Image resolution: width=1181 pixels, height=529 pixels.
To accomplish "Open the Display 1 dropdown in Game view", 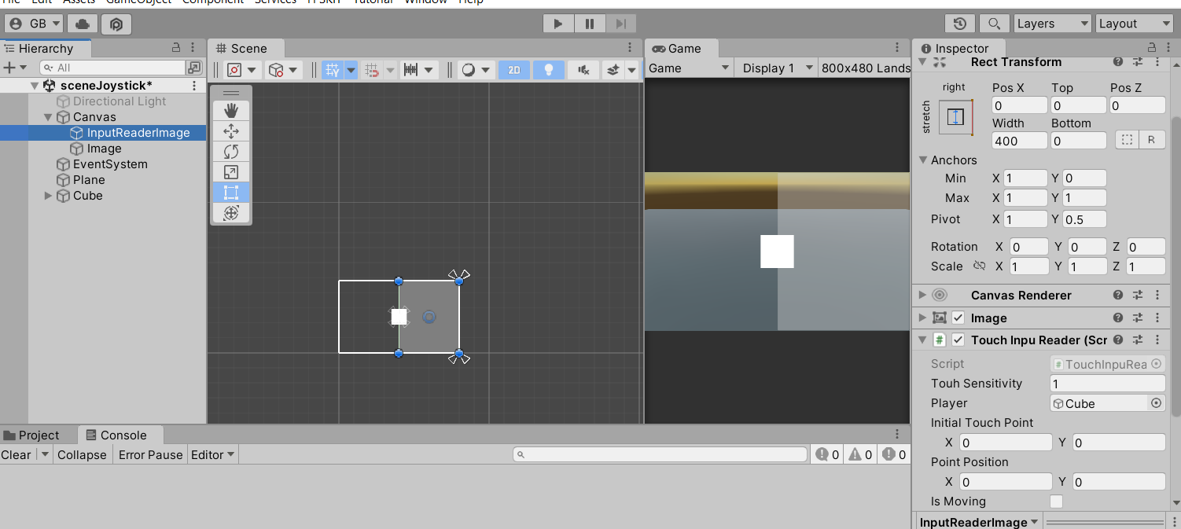I will (x=775, y=68).
